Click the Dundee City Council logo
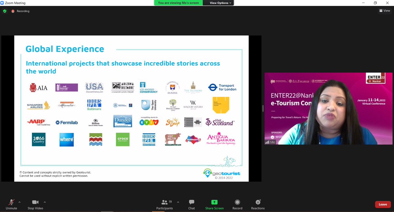 (x=123, y=121)
